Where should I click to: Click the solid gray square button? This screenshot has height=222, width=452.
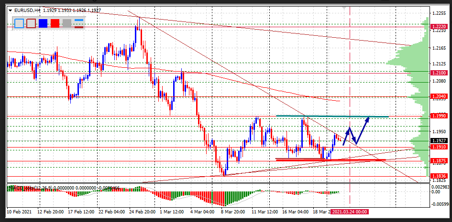click(67, 23)
